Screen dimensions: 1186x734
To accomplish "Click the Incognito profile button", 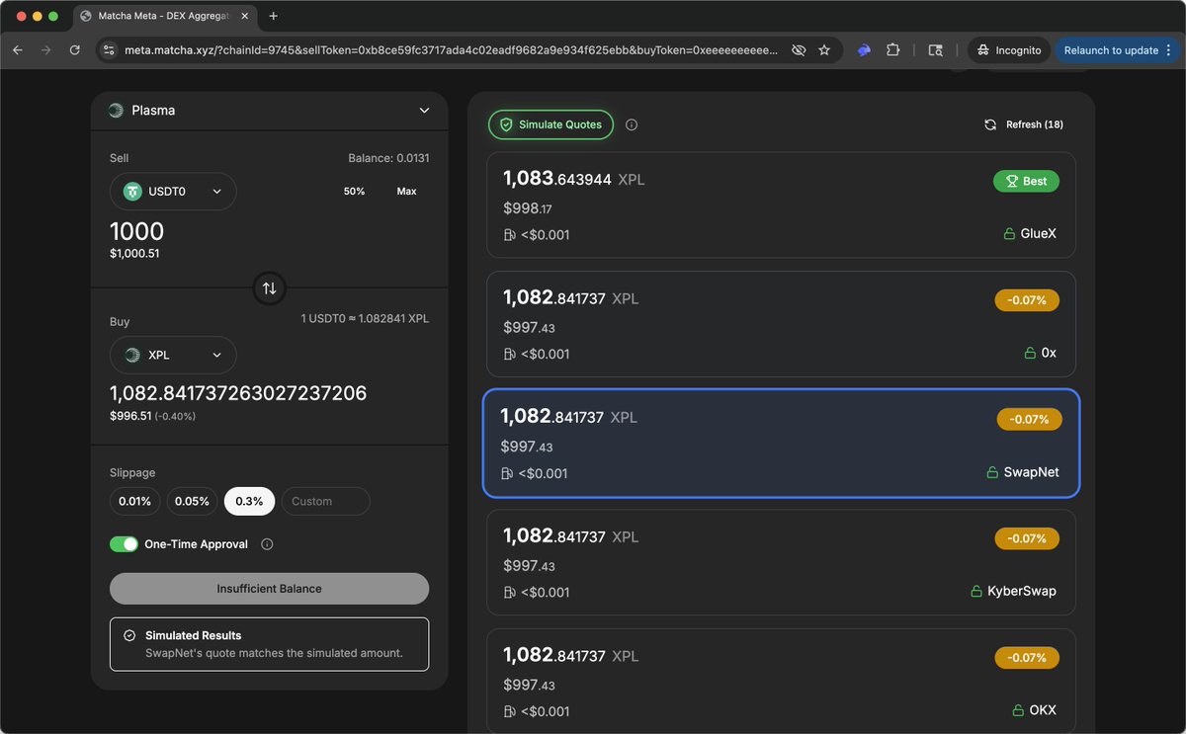I will [1009, 50].
